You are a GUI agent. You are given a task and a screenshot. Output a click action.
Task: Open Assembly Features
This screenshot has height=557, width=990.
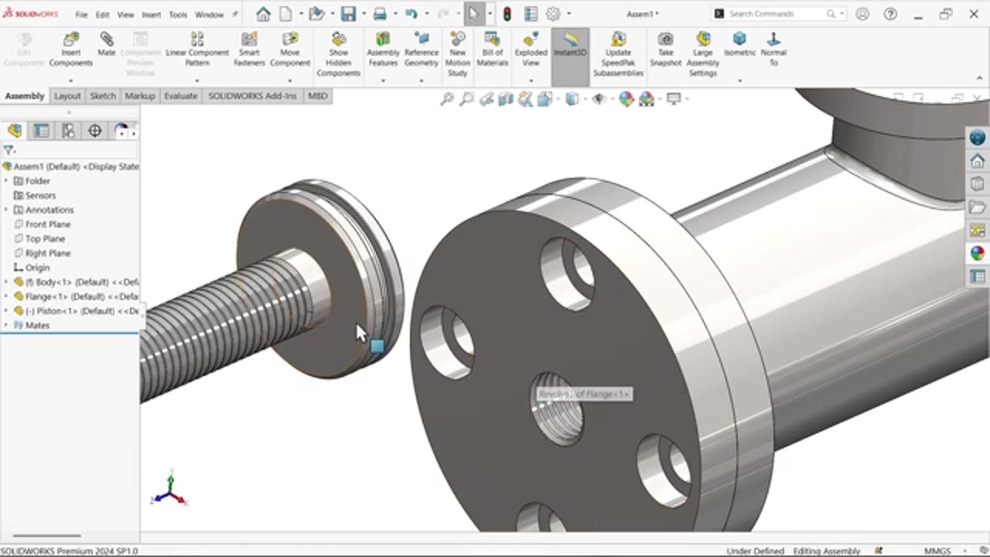pyautogui.click(x=383, y=48)
